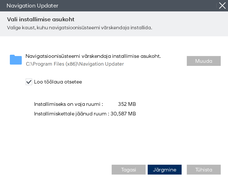Click the 352 MB required space value
The width and height of the screenshot is (228, 180).
(x=127, y=104)
